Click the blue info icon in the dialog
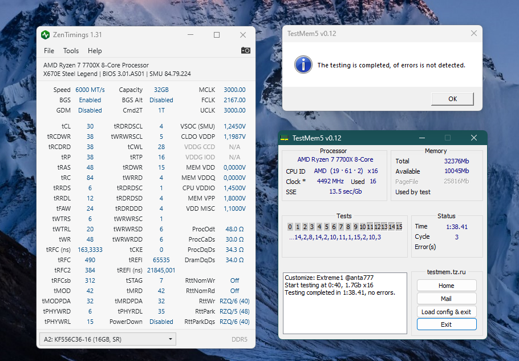Image resolution: width=519 pixels, height=361 pixels. tap(303, 65)
